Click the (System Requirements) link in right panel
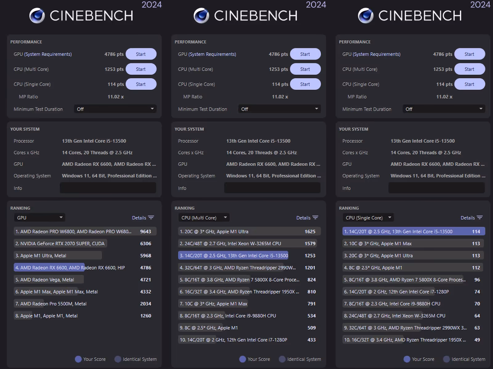493x369 pixels. click(377, 54)
